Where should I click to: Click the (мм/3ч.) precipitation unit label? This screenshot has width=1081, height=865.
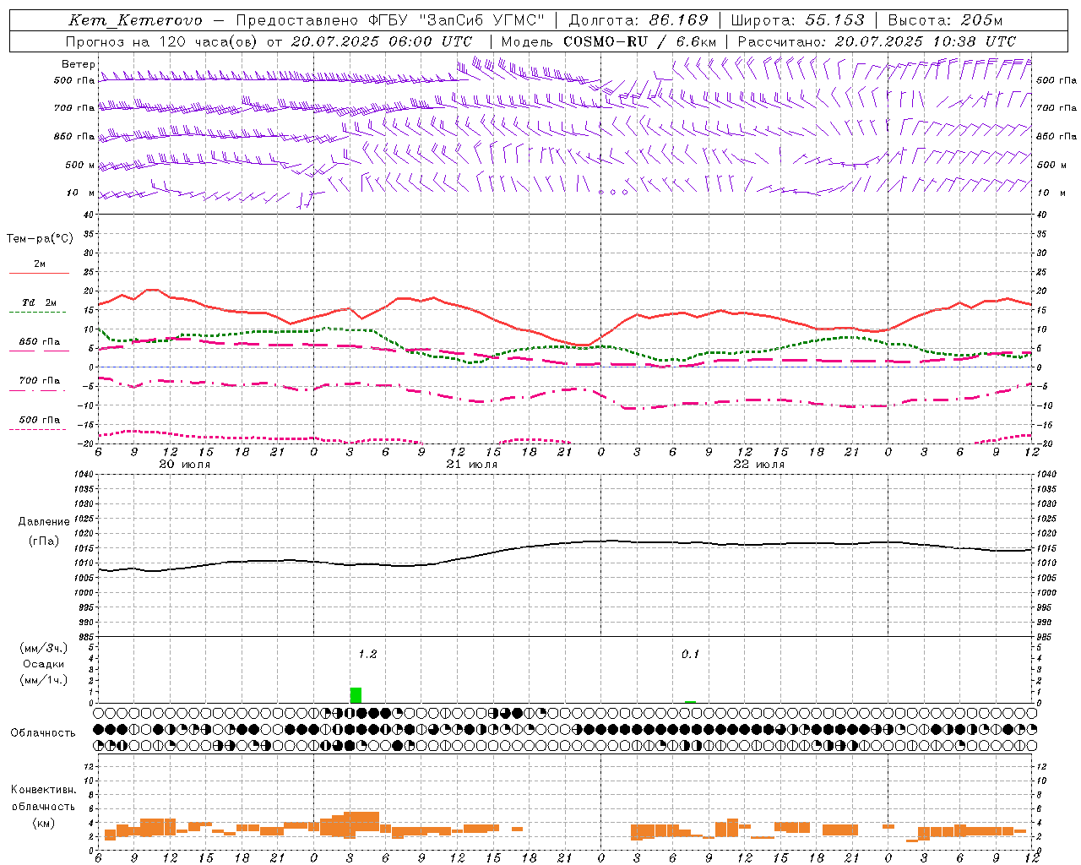tap(43, 648)
